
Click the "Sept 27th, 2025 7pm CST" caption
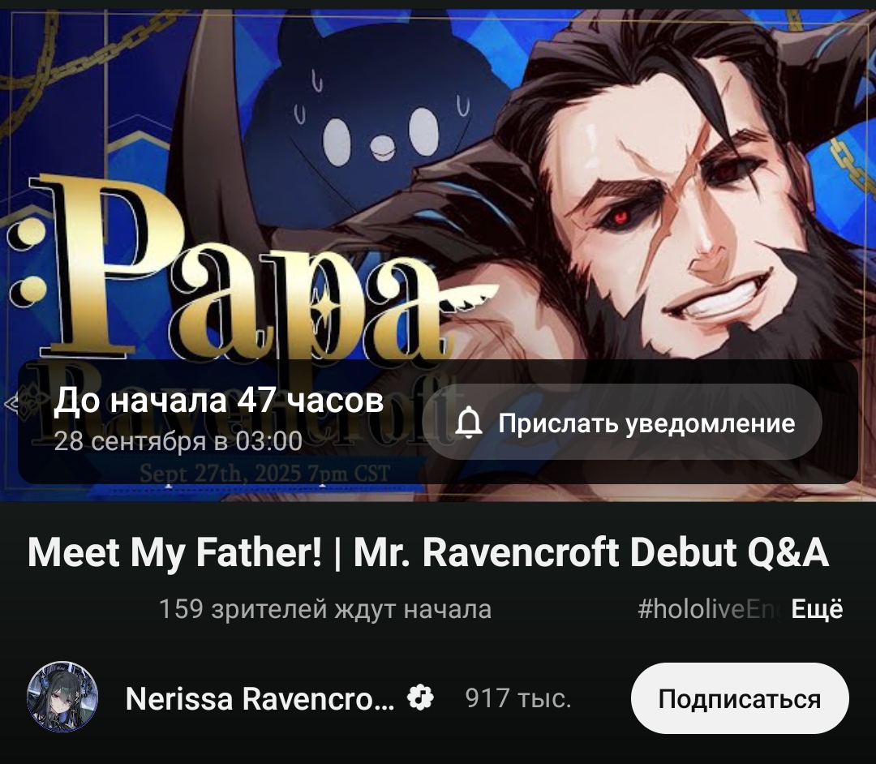point(264,474)
